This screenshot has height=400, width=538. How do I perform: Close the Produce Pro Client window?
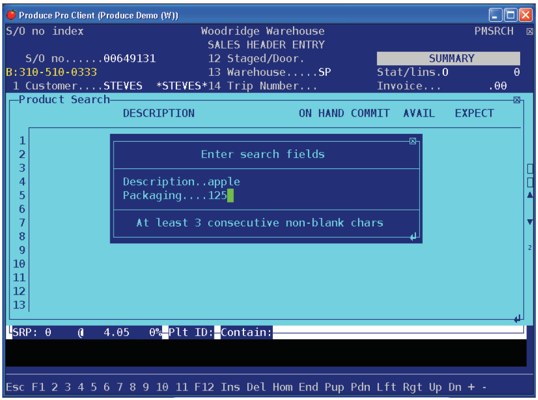coord(526,15)
